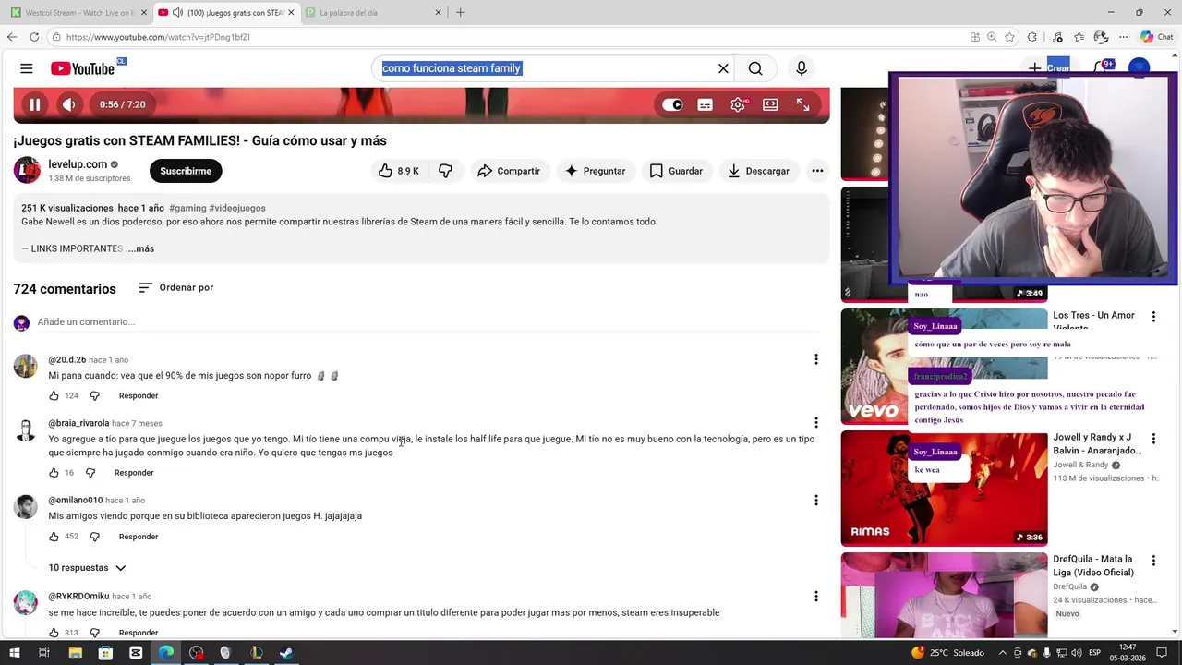
Task: Open File Explorer from the taskbar
Action: tap(75, 653)
